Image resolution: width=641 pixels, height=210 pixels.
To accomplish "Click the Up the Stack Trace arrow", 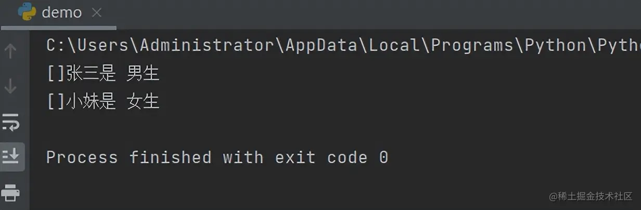I will click(10, 51).
